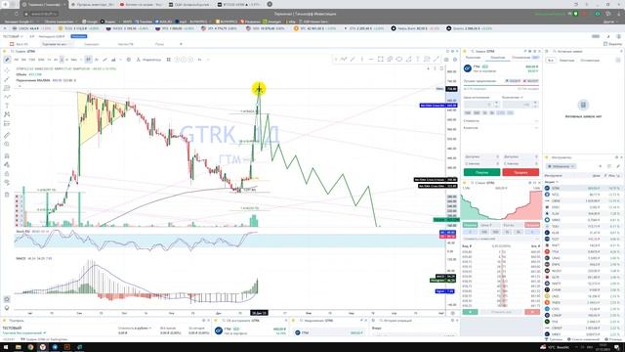Click quantity field stepper arrows in order ticket

click(x=535, y=105)
